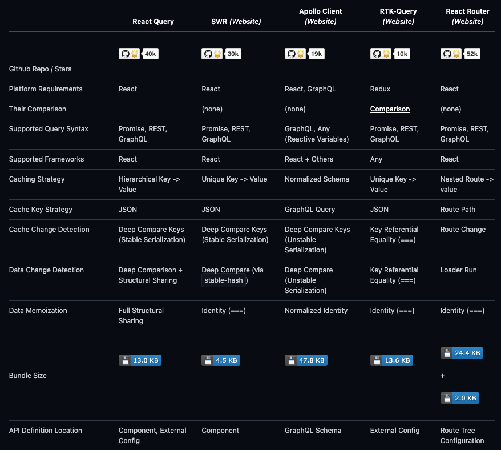
Task: Click the React + Others cell
Action: click(x=309, y=159)
